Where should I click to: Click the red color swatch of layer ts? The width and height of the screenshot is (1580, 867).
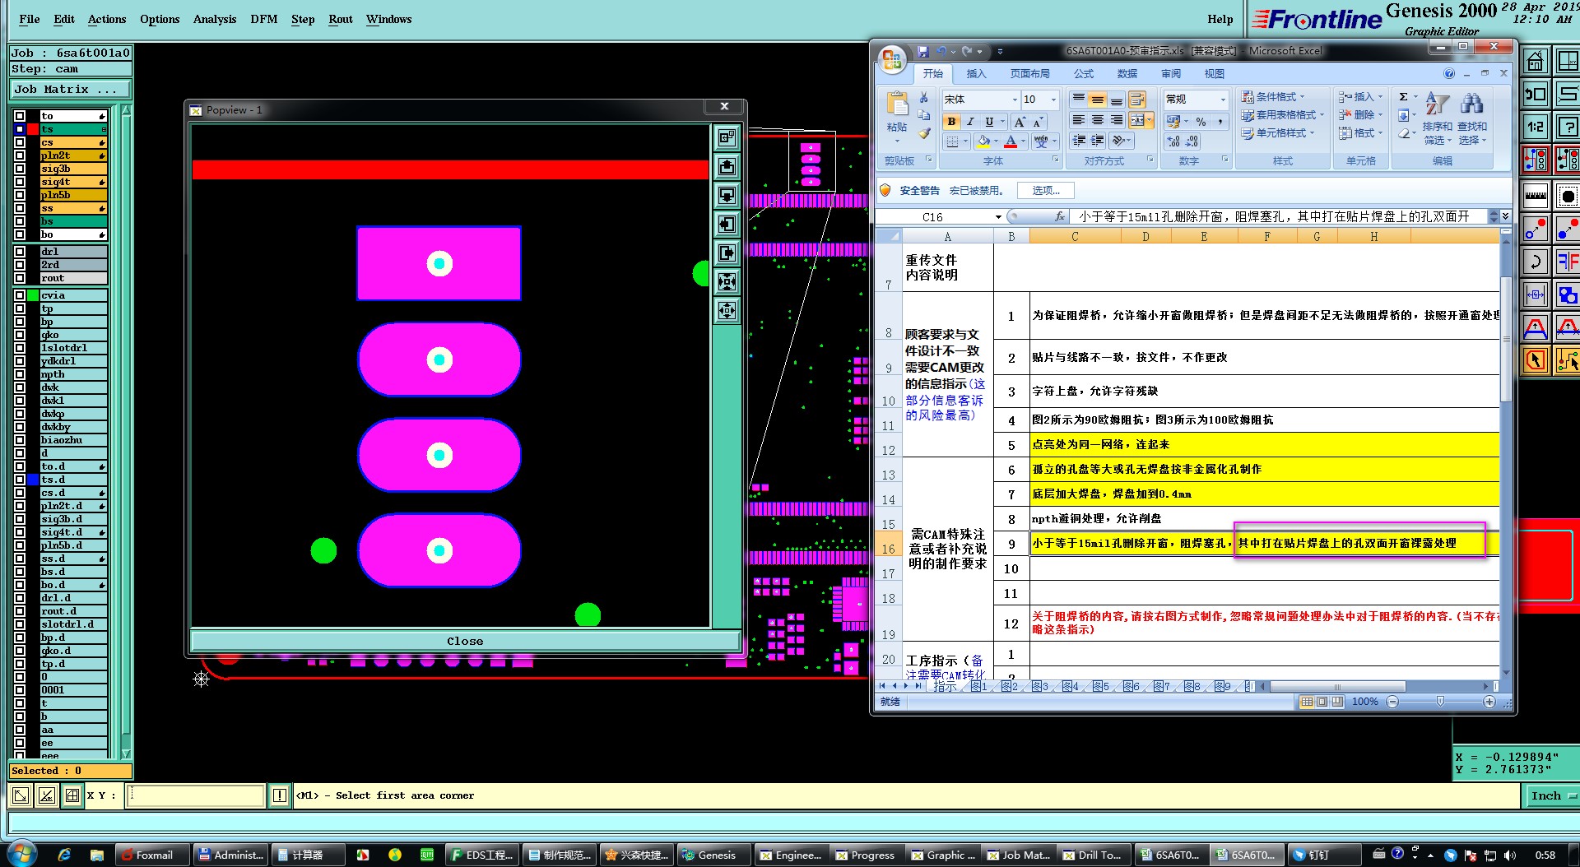click(33, 129)
